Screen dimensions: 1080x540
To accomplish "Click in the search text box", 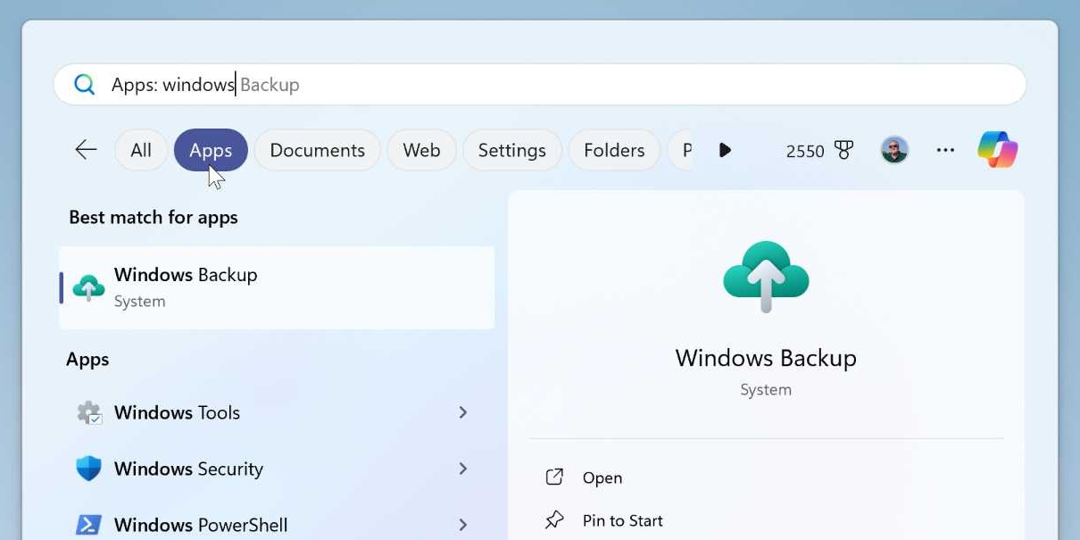I will [539, 85].
